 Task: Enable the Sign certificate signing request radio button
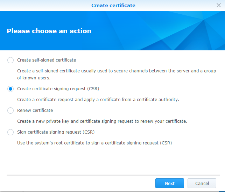coord(10,132)
